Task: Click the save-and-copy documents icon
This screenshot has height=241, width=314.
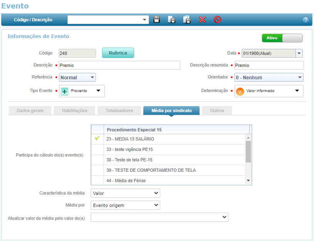Action: (187, 20)
